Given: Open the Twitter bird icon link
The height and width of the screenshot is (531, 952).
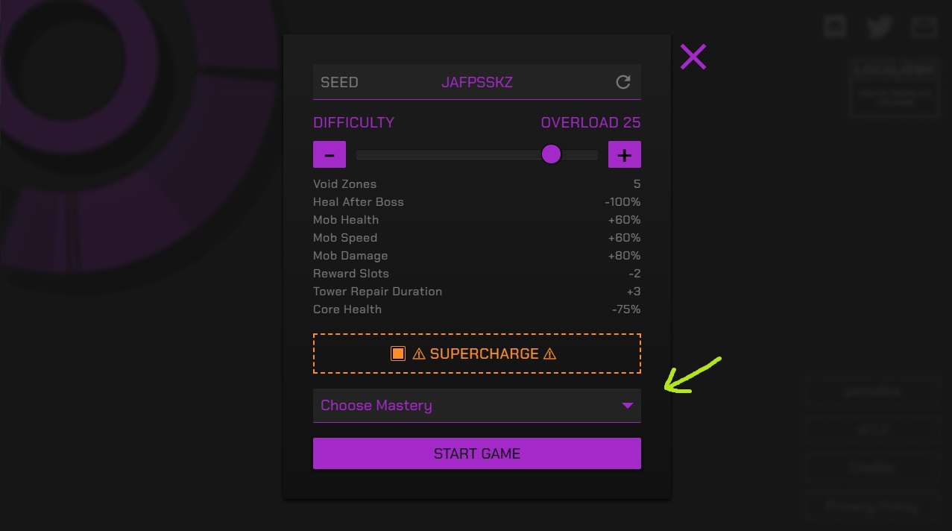Looking at the screenshot, I should (x=880, y=28).
